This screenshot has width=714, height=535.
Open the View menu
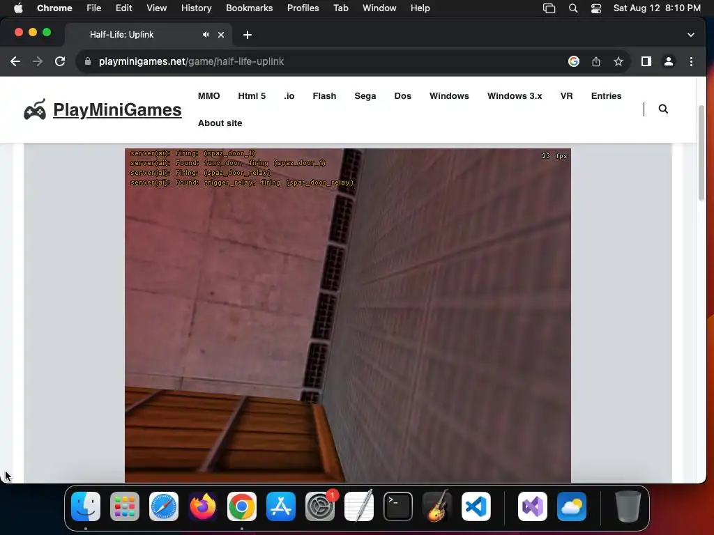click(157, 8)
